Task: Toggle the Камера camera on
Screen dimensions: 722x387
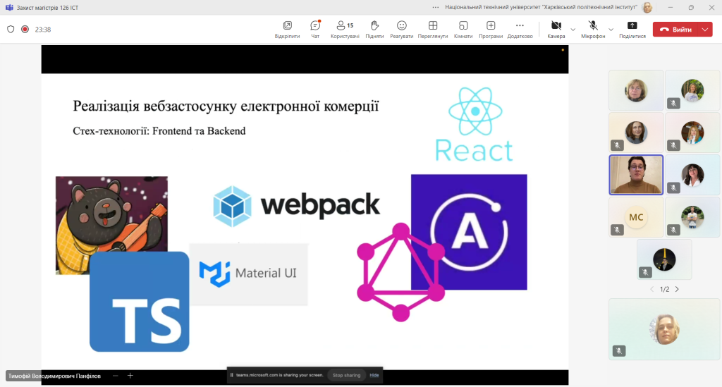Action: tap(556, 29)
